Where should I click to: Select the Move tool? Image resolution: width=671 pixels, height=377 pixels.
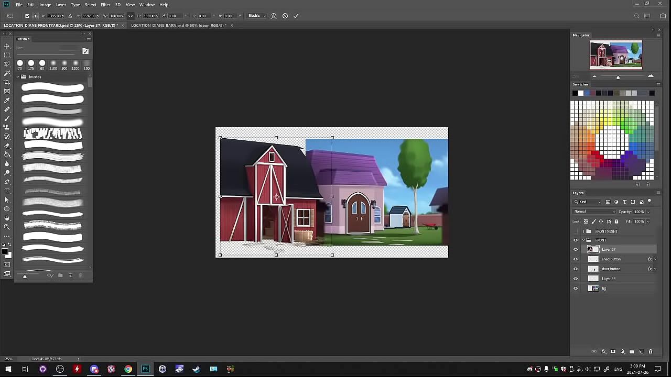click(7, 46)
